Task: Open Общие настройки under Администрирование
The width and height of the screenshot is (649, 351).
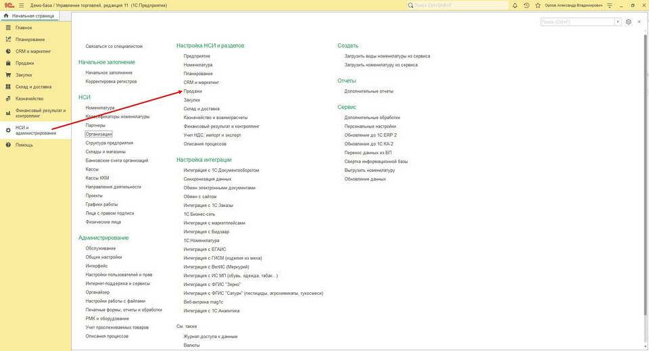Action: point(104,257)
